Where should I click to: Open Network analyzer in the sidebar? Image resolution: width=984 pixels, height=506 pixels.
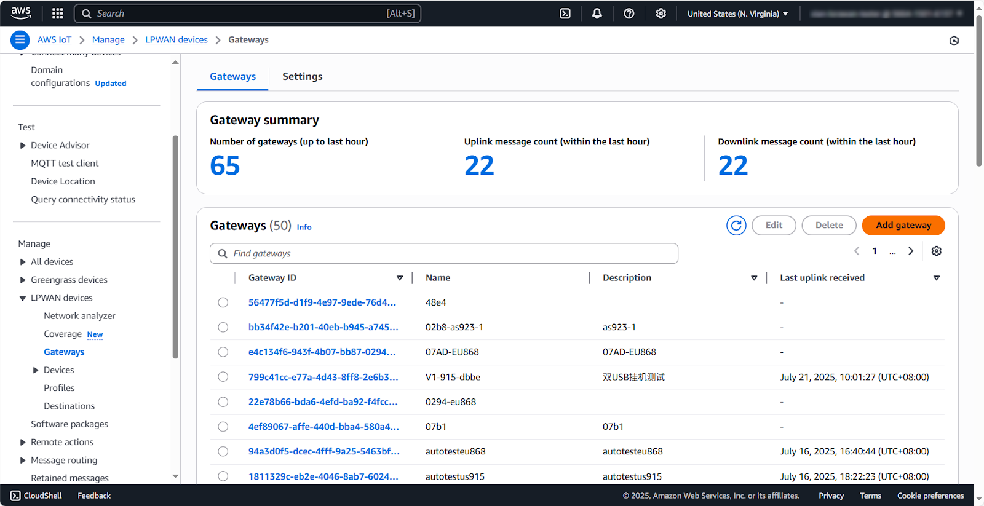[79, 316]
